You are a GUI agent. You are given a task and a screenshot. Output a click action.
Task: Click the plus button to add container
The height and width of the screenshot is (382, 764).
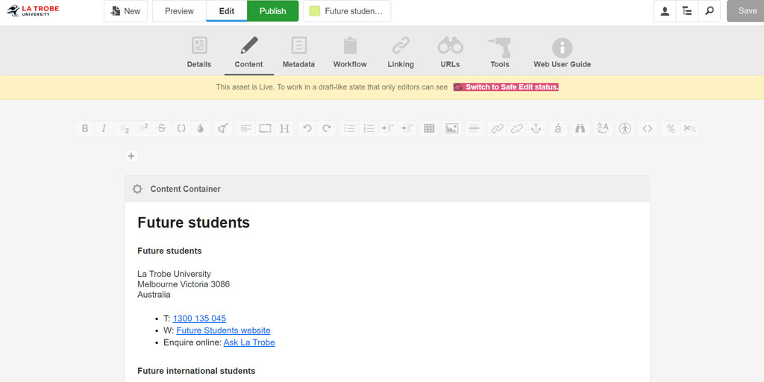131,156
